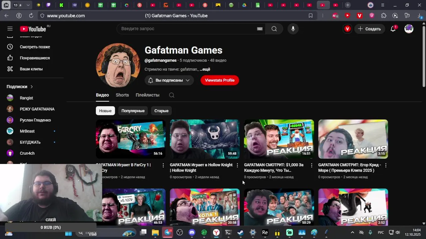Open YouTube notifications bell
The image size is (426, 239).
[x=393, y=29]
